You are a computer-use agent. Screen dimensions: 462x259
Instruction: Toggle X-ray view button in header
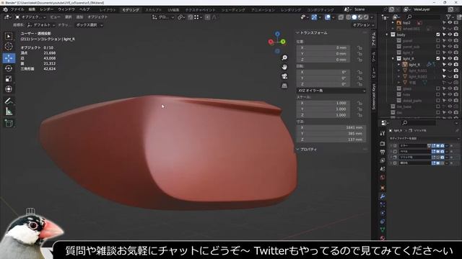click(x=341, y=17)
